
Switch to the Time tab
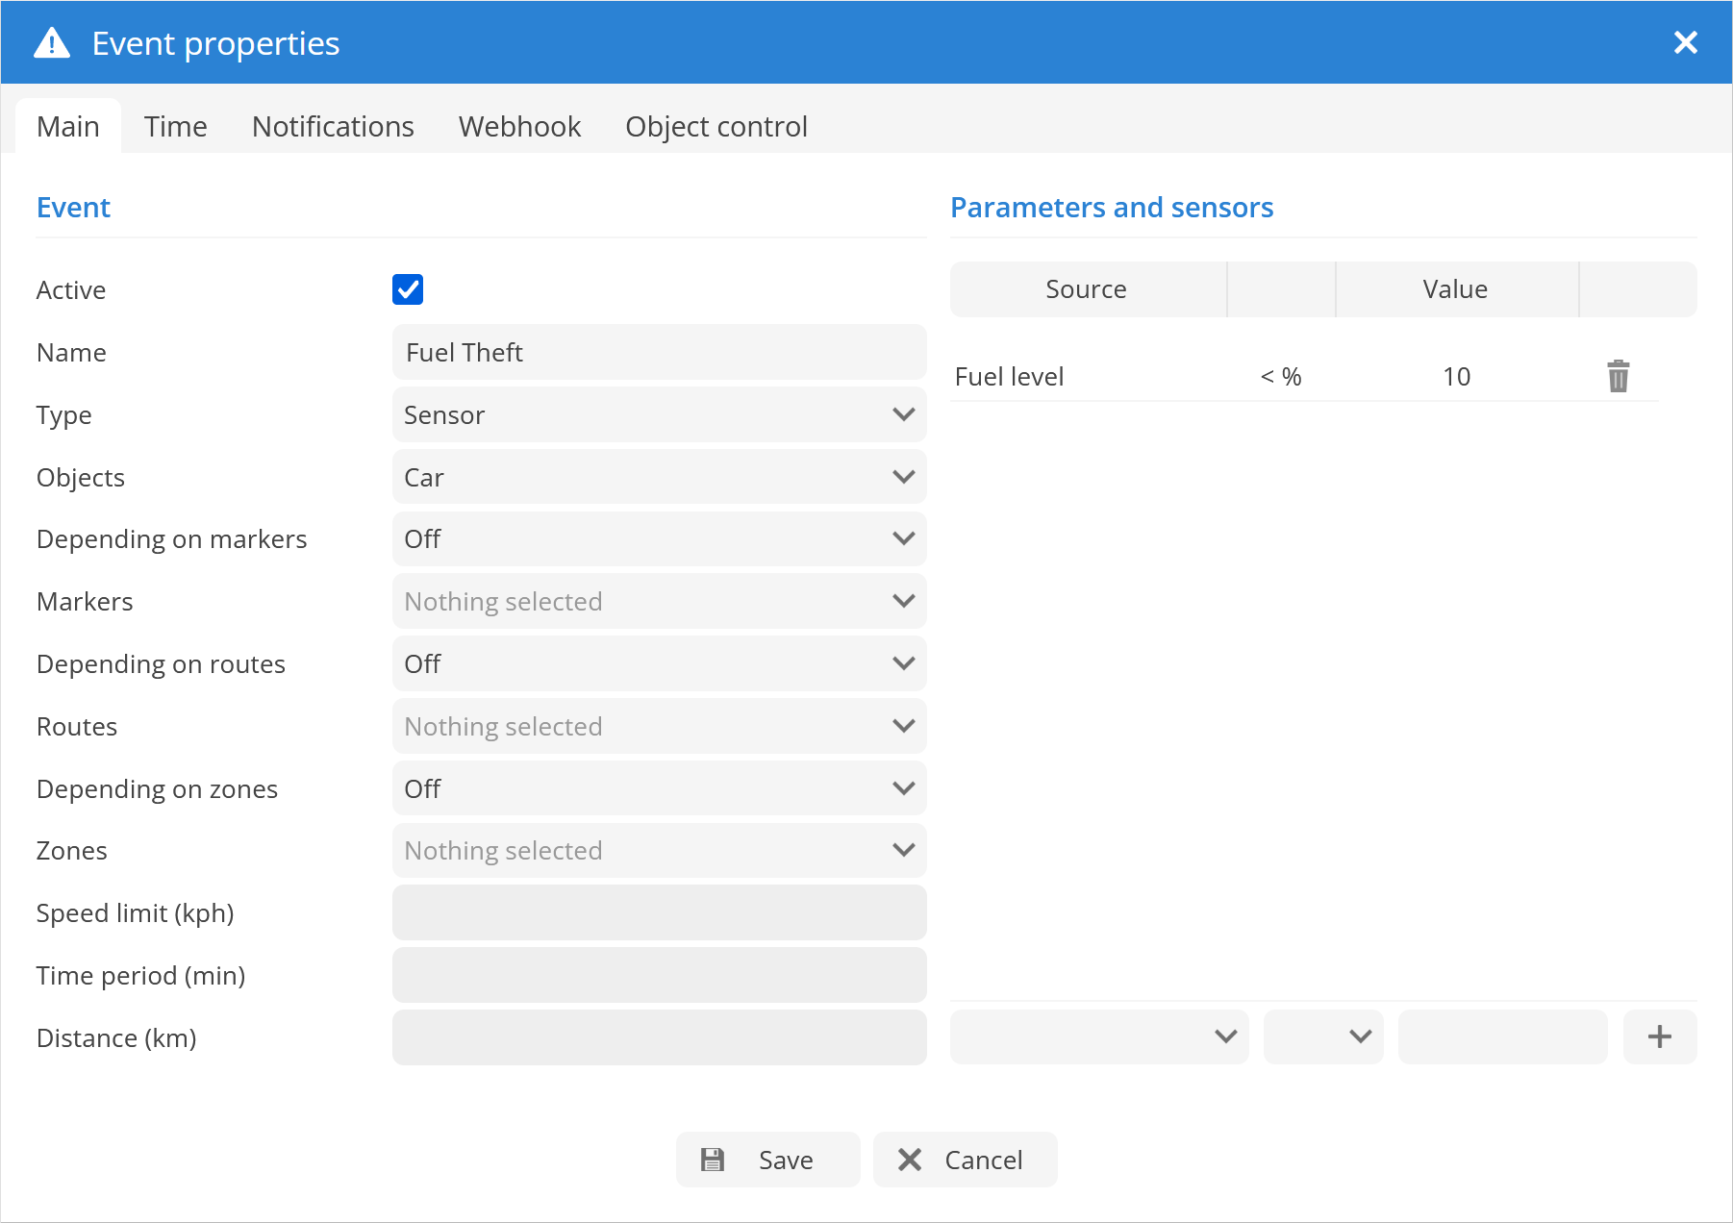click(x=175, y=126)
